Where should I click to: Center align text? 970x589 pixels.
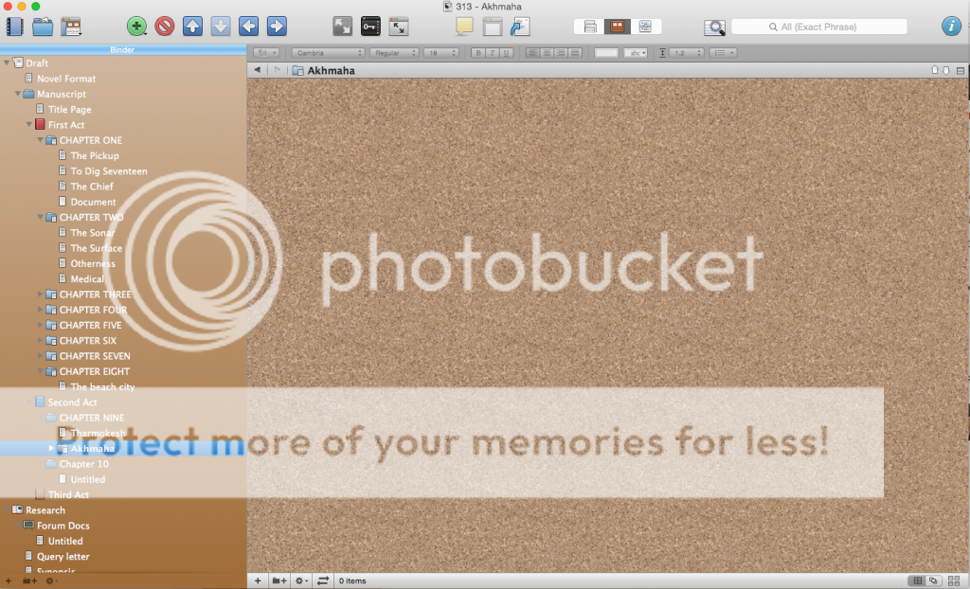(547, 53)
